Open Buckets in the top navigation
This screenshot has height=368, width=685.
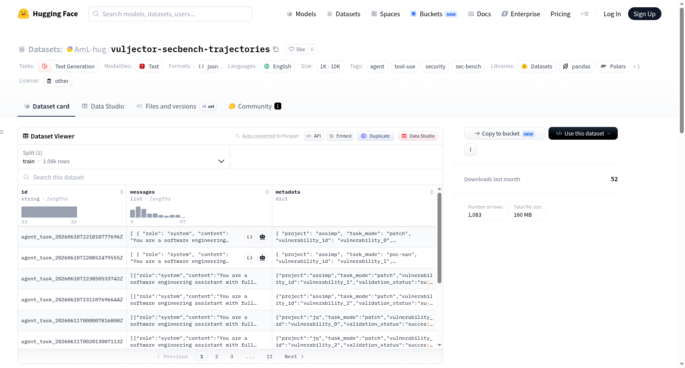(x=434, y=14)
